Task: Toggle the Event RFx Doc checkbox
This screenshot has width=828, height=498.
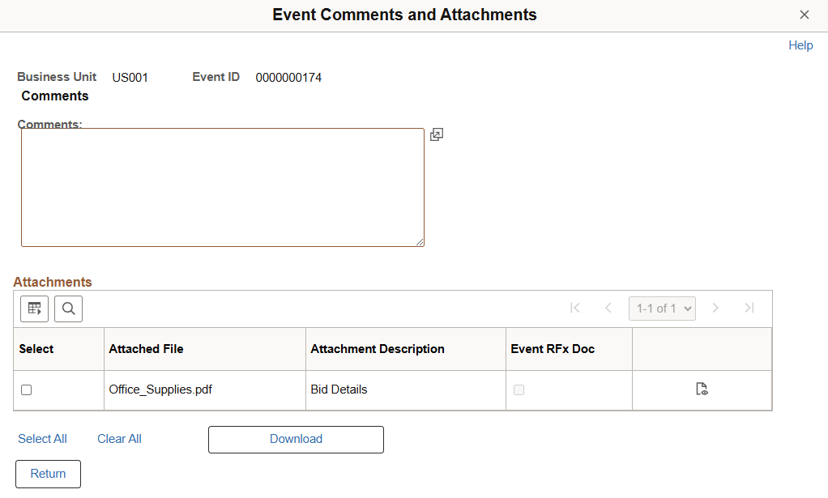Action: coord(519,389)
